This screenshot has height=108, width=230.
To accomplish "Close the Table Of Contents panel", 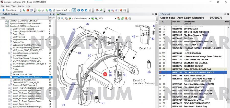I will (54, 14).
